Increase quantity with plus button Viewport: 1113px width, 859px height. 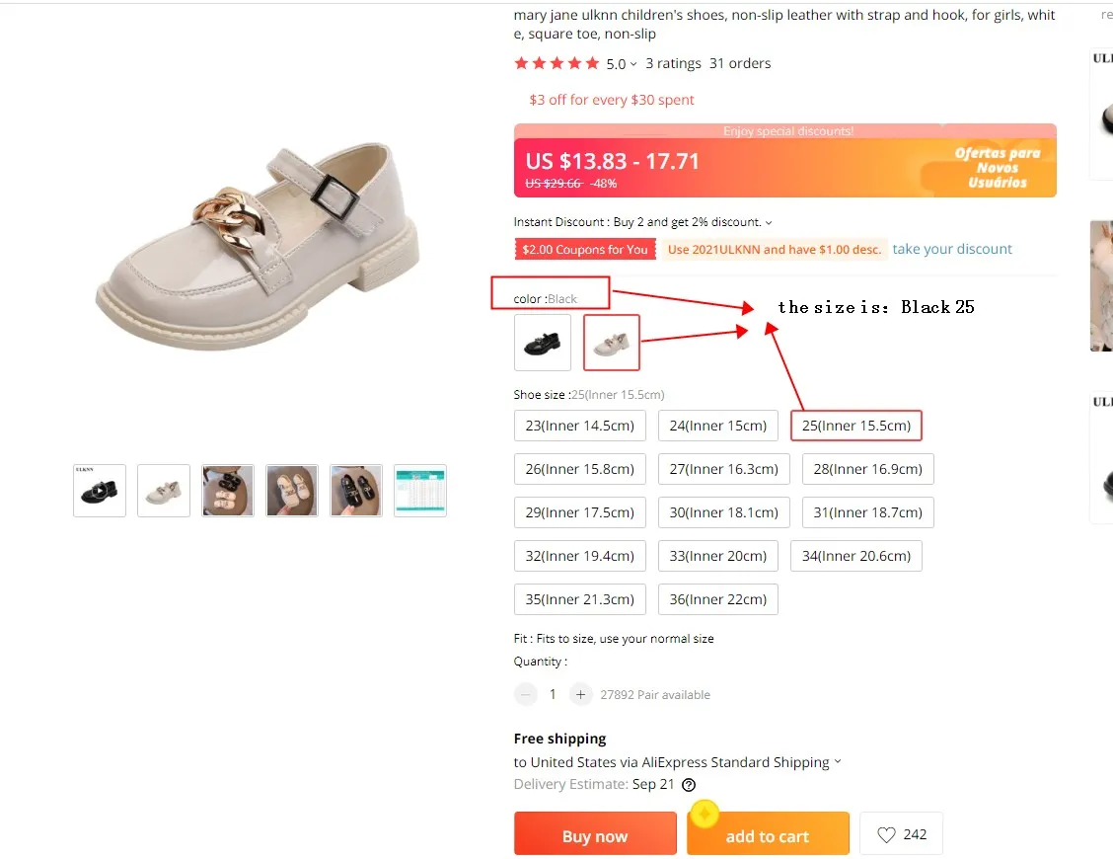click(580, 695)
